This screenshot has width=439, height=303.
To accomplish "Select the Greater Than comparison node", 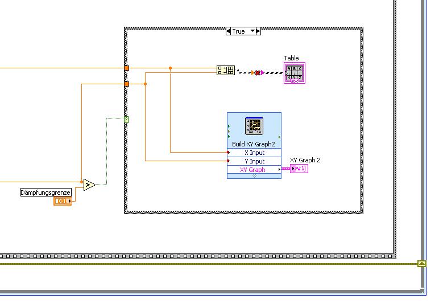I will point(89,185).
